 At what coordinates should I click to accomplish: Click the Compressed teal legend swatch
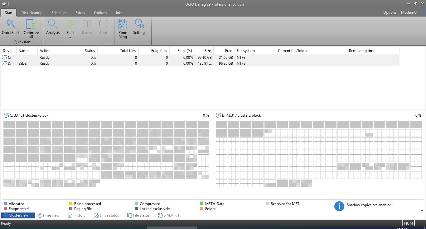coord(136,204)
